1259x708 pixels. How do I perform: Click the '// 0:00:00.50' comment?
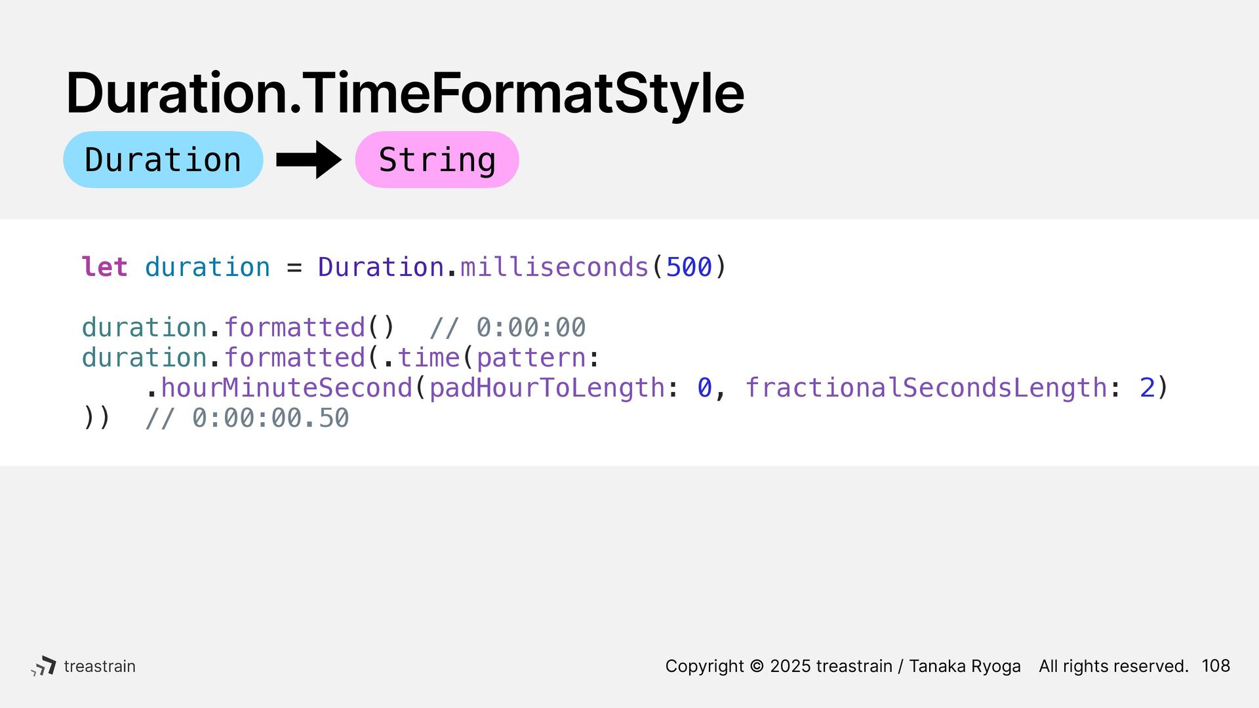[x=247, y=418]
